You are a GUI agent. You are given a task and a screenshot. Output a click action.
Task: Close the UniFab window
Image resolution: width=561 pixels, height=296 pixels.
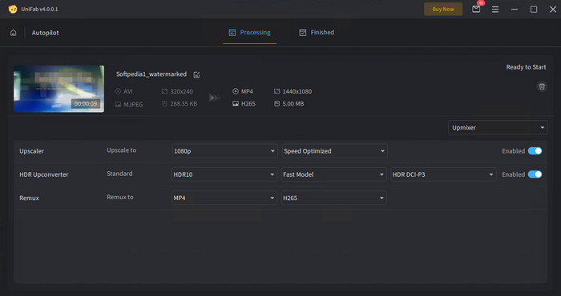553,10
